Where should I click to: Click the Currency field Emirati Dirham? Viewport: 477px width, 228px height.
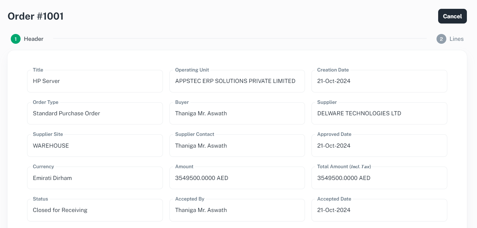[95, 178]
